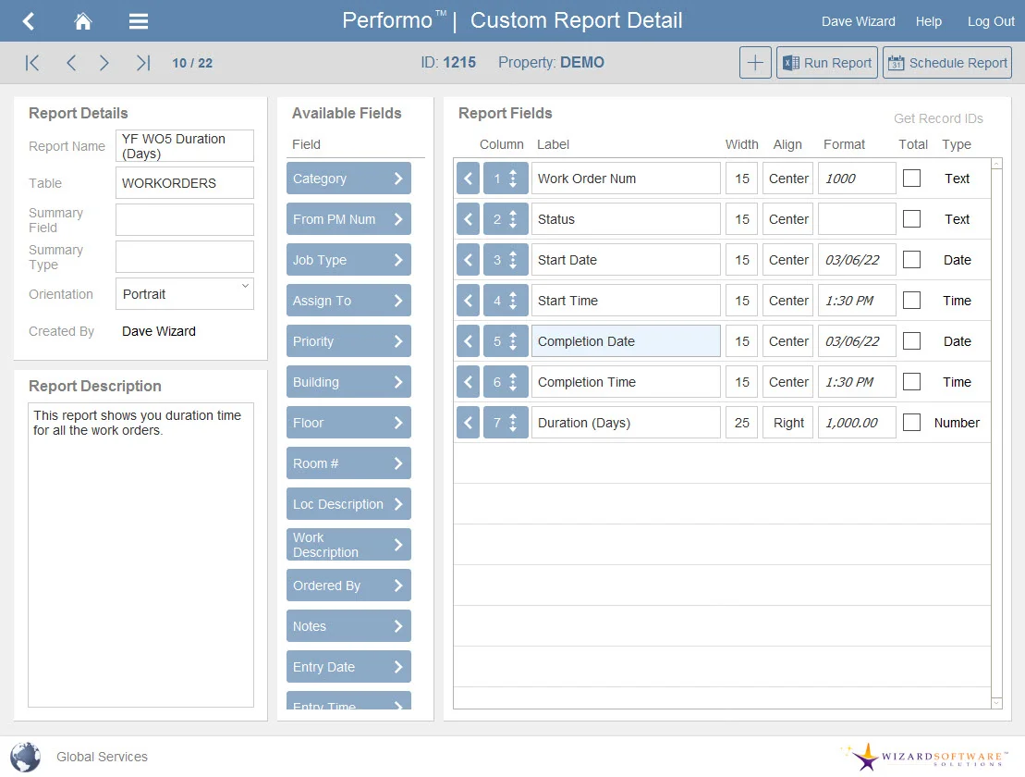Viewport: 1025px width, 777px height.
Task: Open the hamburger main menu
Action: tap(138, 21)
